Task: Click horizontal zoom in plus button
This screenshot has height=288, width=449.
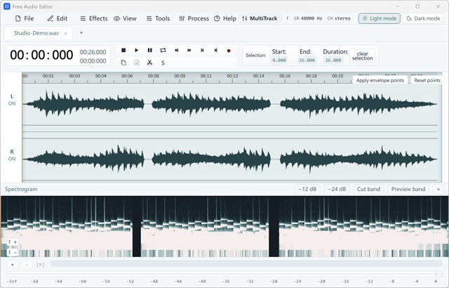Action: coord(13,265)
